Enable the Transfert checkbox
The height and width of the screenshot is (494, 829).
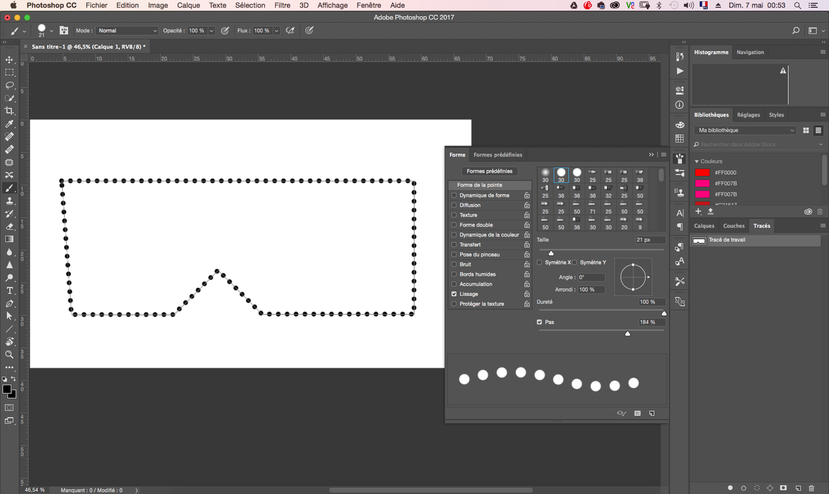point(454,245)
